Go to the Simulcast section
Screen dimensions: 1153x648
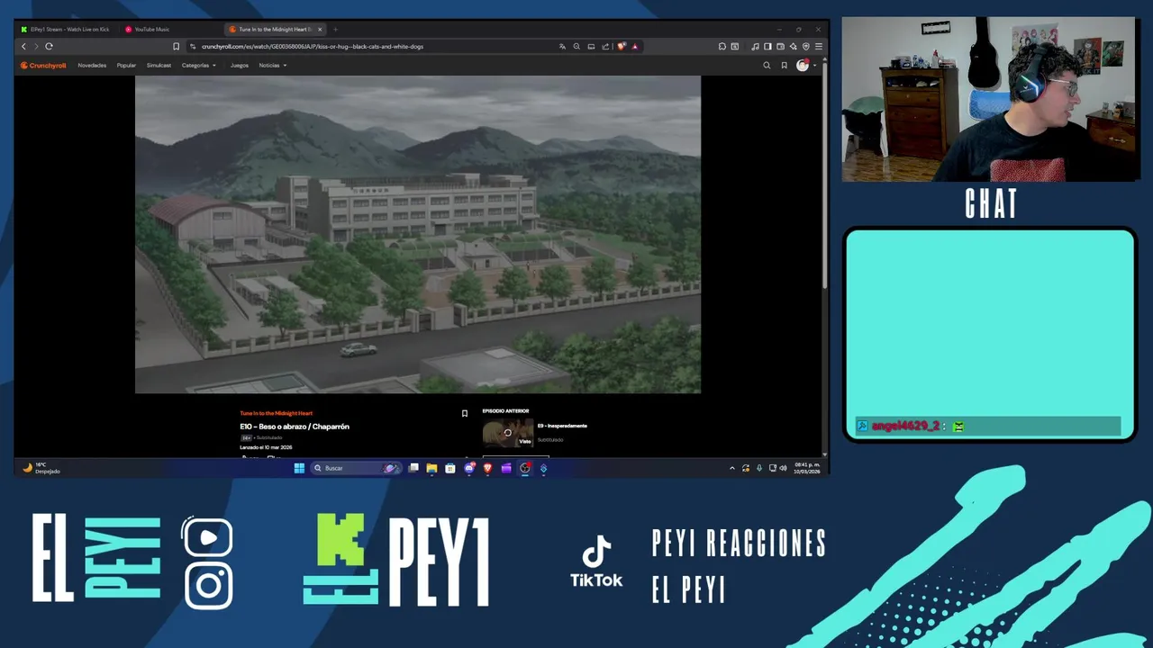159,65
